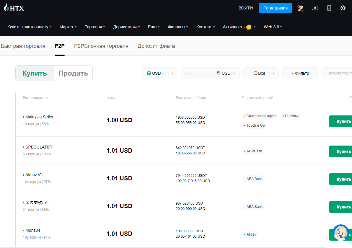This screenshot has height=248, width=352.
Task: Open the USD fiat currency dropdown
Action: 226,73
